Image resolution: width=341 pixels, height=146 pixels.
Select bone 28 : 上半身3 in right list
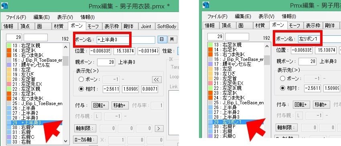click(236, 117)
